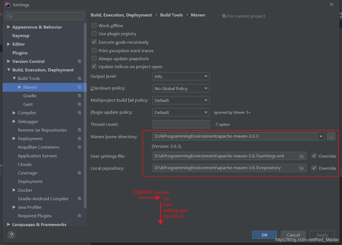The image size is (342, 245).
Task: Select Clouds in settings tree
Action: [x=25, y=164]
